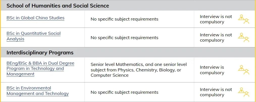
Task: Click the yellow border on the table's left edge
Action: click(x=0, y=51)
